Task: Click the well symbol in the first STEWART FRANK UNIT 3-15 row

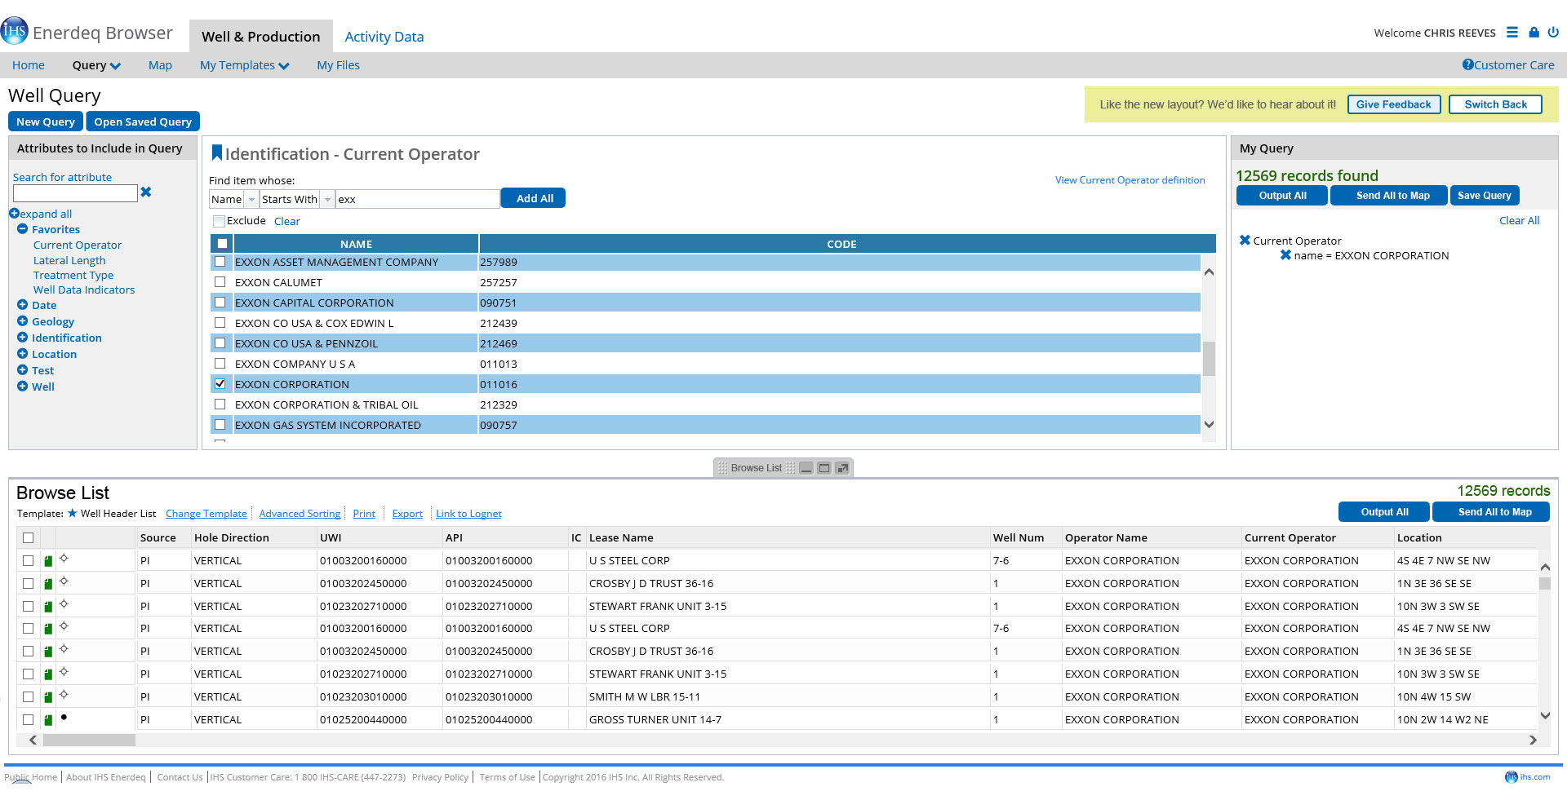Action: coord(64,604)
